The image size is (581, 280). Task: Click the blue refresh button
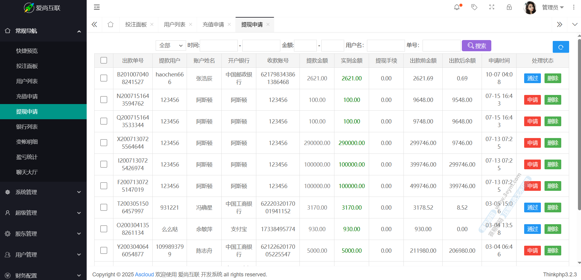tap(561, 47)
